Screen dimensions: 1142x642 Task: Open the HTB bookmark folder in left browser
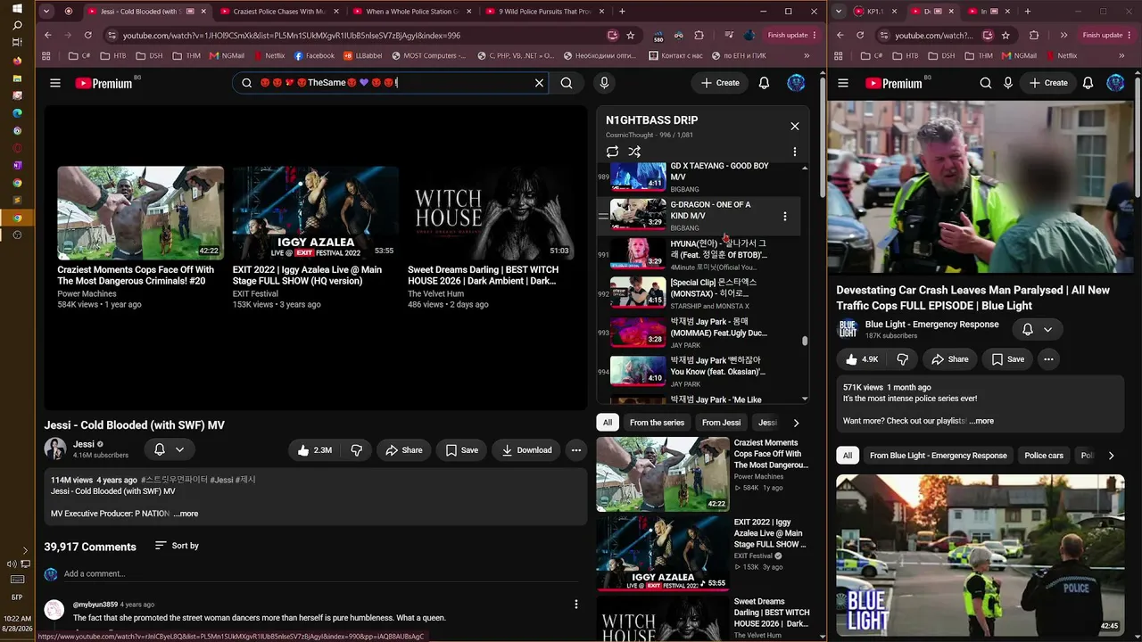112,55
